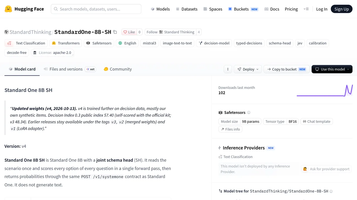The height and width of the screenshot is (200, 357).
Task: Open Buckets in top navigation
Action: tap(243, 9)
